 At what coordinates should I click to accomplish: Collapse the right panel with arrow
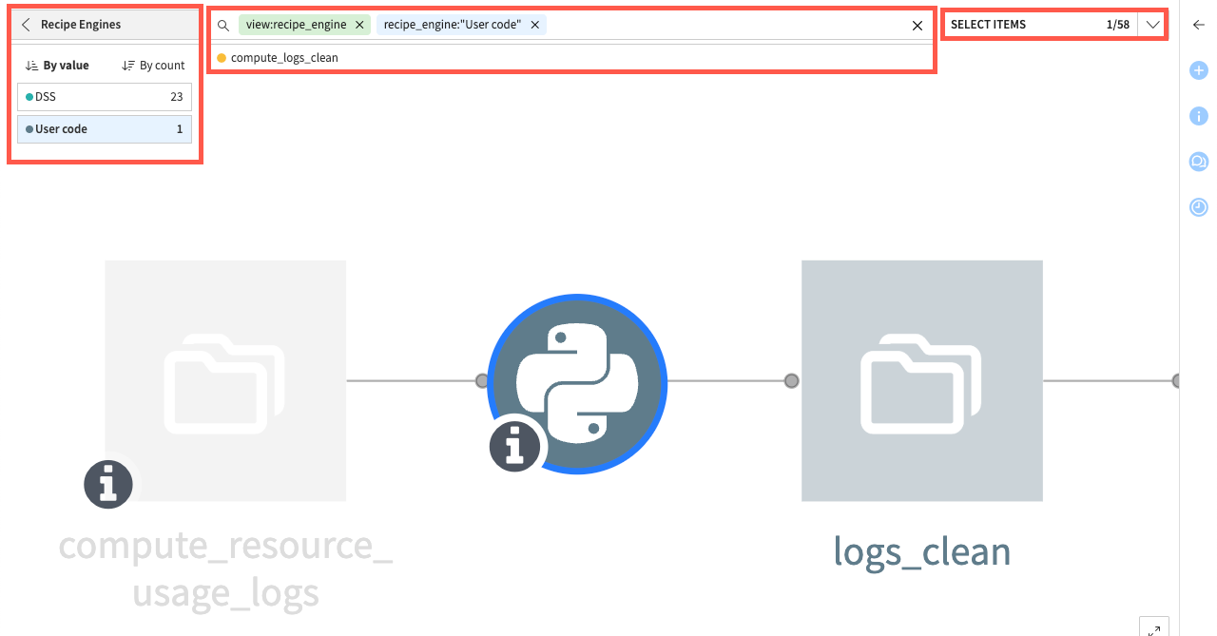pyautogui.click(x=1199, y=26)
